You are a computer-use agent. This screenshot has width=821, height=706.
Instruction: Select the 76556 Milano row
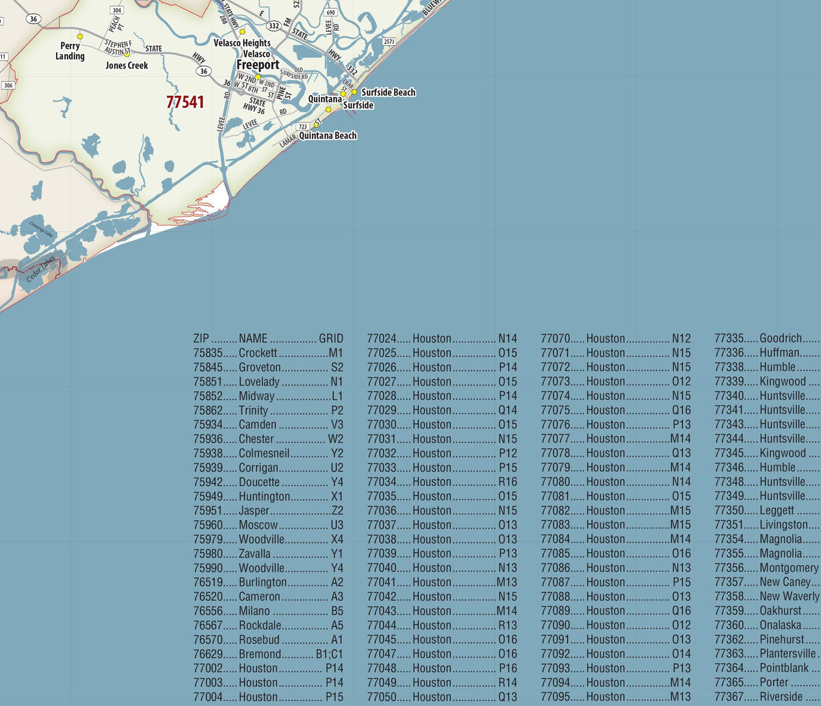pos(268,611)
